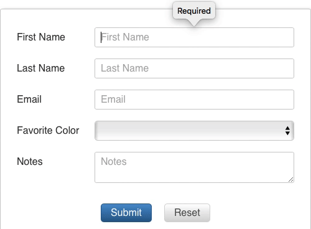This screenshot has height=229, width=311.
Task: Click inside the Notes textarea
Action: pyautogui.click(x=194, y=167)
